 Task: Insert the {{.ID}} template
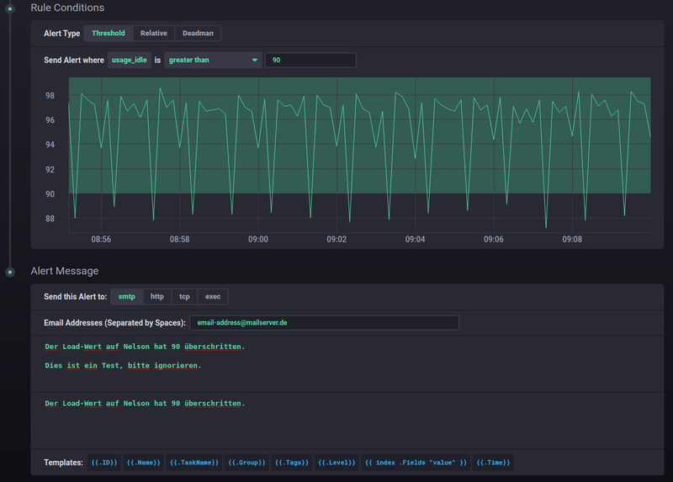click(x=104, y=463)
